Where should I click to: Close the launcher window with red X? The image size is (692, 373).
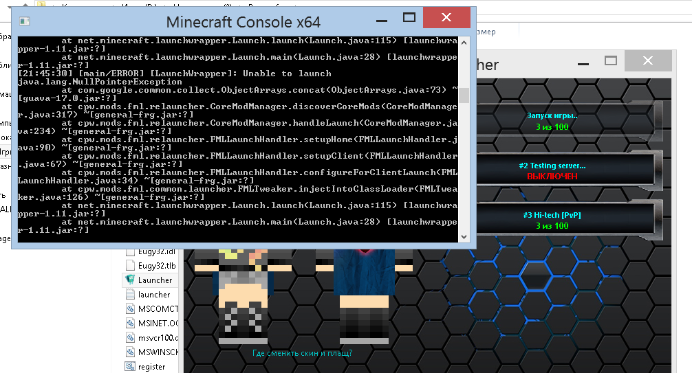(x=647, y=61)
